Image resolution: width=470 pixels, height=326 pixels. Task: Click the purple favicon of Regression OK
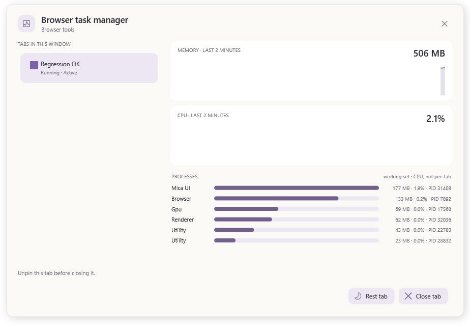click(34, 65)
